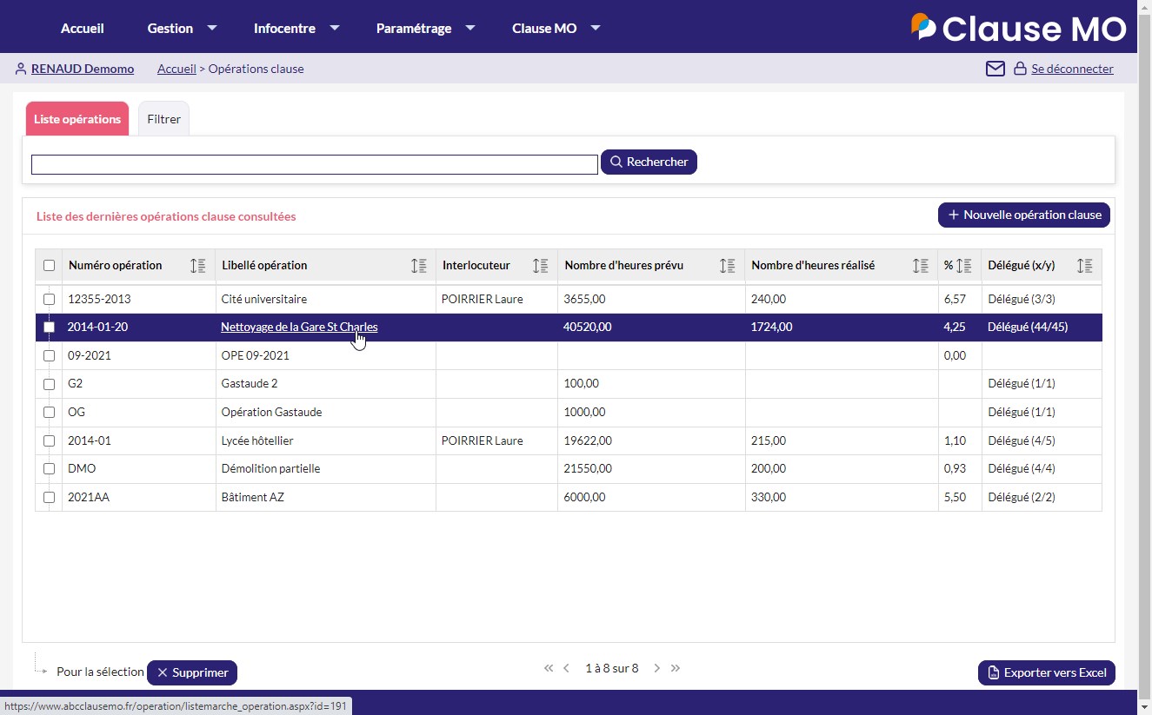The width and height of the screenshot is (1152, 715).
Task: Open Nettoyage de la Gare St Charles
Action: [299, 328]
